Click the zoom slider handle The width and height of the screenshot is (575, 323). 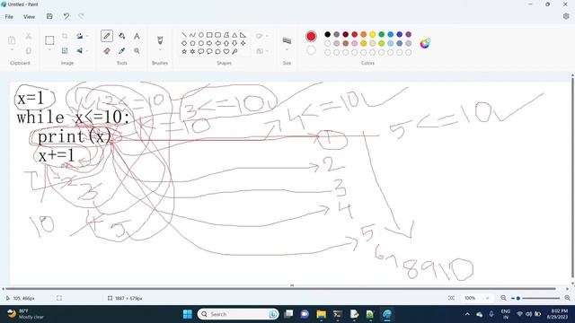click(x=517, y=298)
